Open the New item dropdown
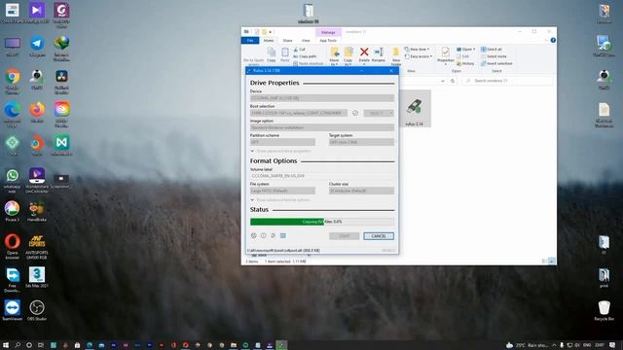The width and height of the screenshot is (623, 350). tap(417, 50)
